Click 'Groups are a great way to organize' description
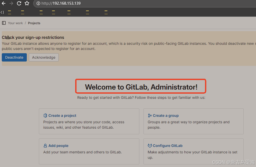 (189, 125)
